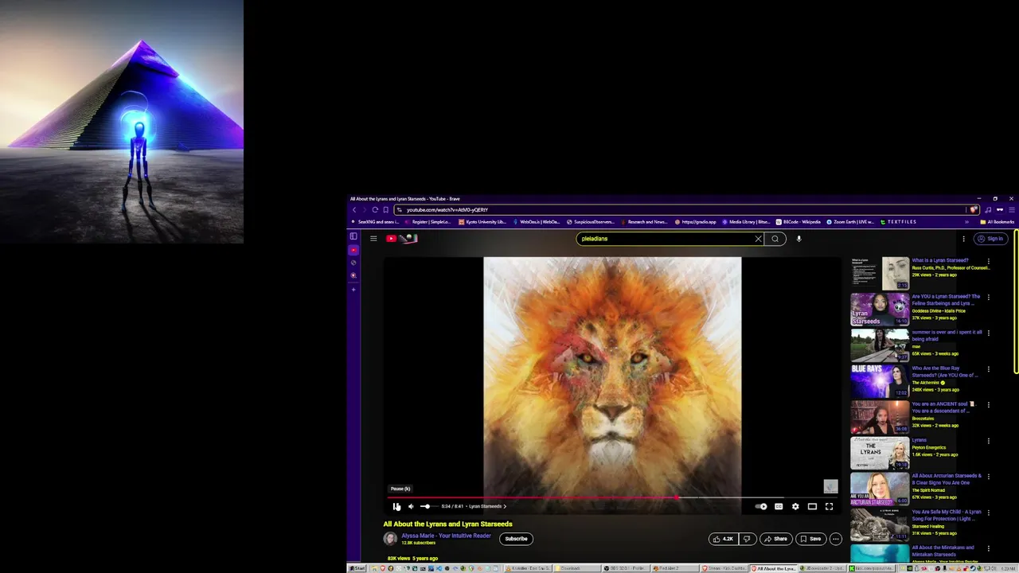Screen dimensions: 1019x573
Task: Open BBCode - Wikipedia bookmark
Action: point(798,222)
